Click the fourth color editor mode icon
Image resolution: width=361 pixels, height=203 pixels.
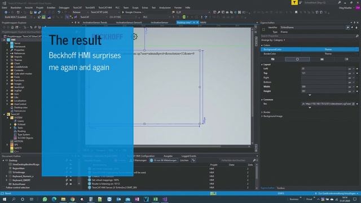click(x=346, y=59)
